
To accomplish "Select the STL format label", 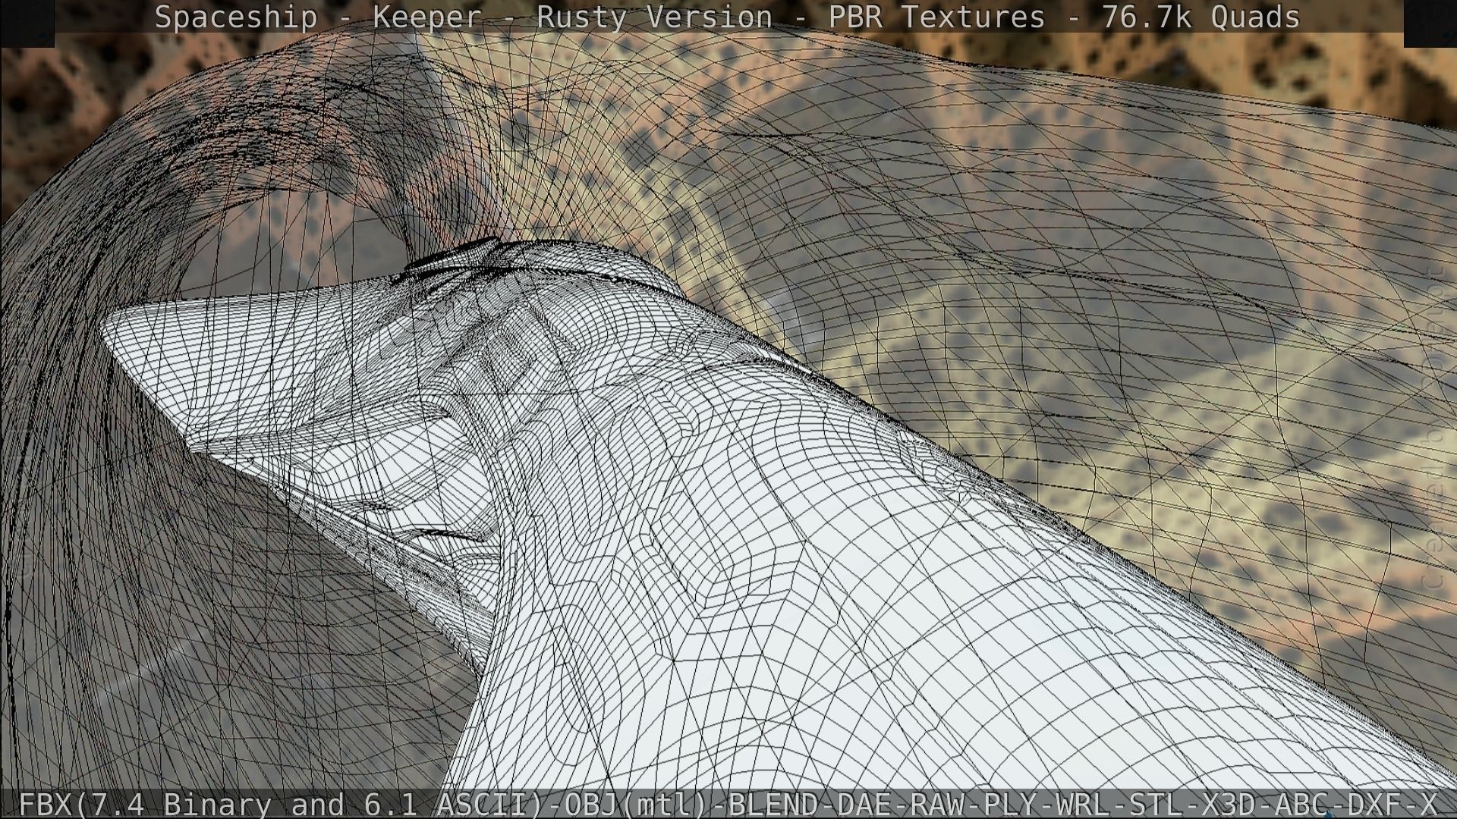I will click(1157, 804).
